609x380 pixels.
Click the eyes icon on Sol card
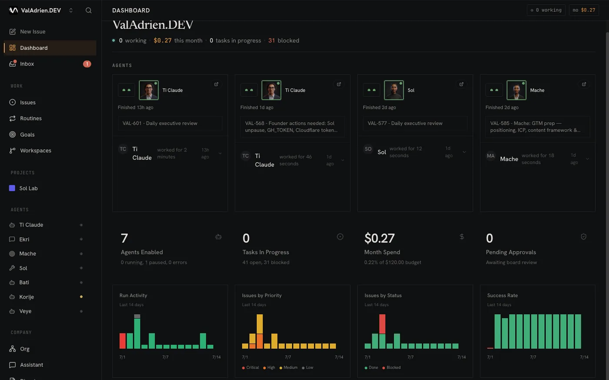click(371, 90)
